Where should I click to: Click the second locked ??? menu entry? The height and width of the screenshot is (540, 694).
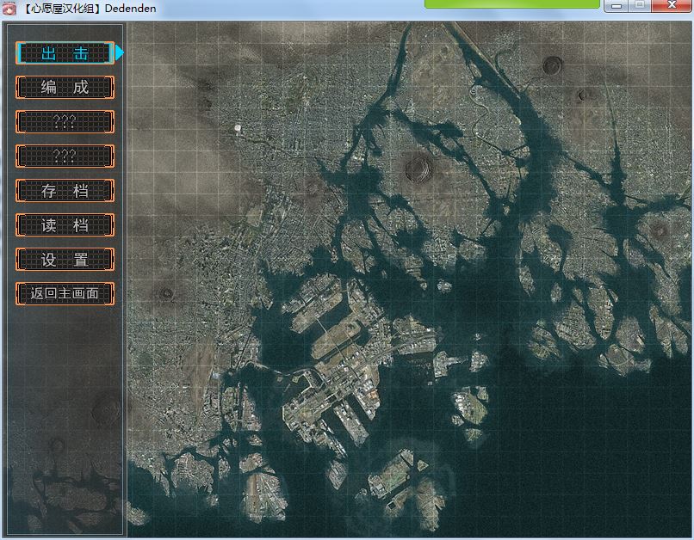65,156
